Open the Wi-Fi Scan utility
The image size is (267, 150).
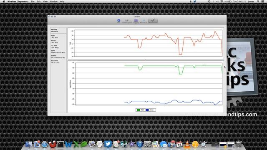[144, 21]
